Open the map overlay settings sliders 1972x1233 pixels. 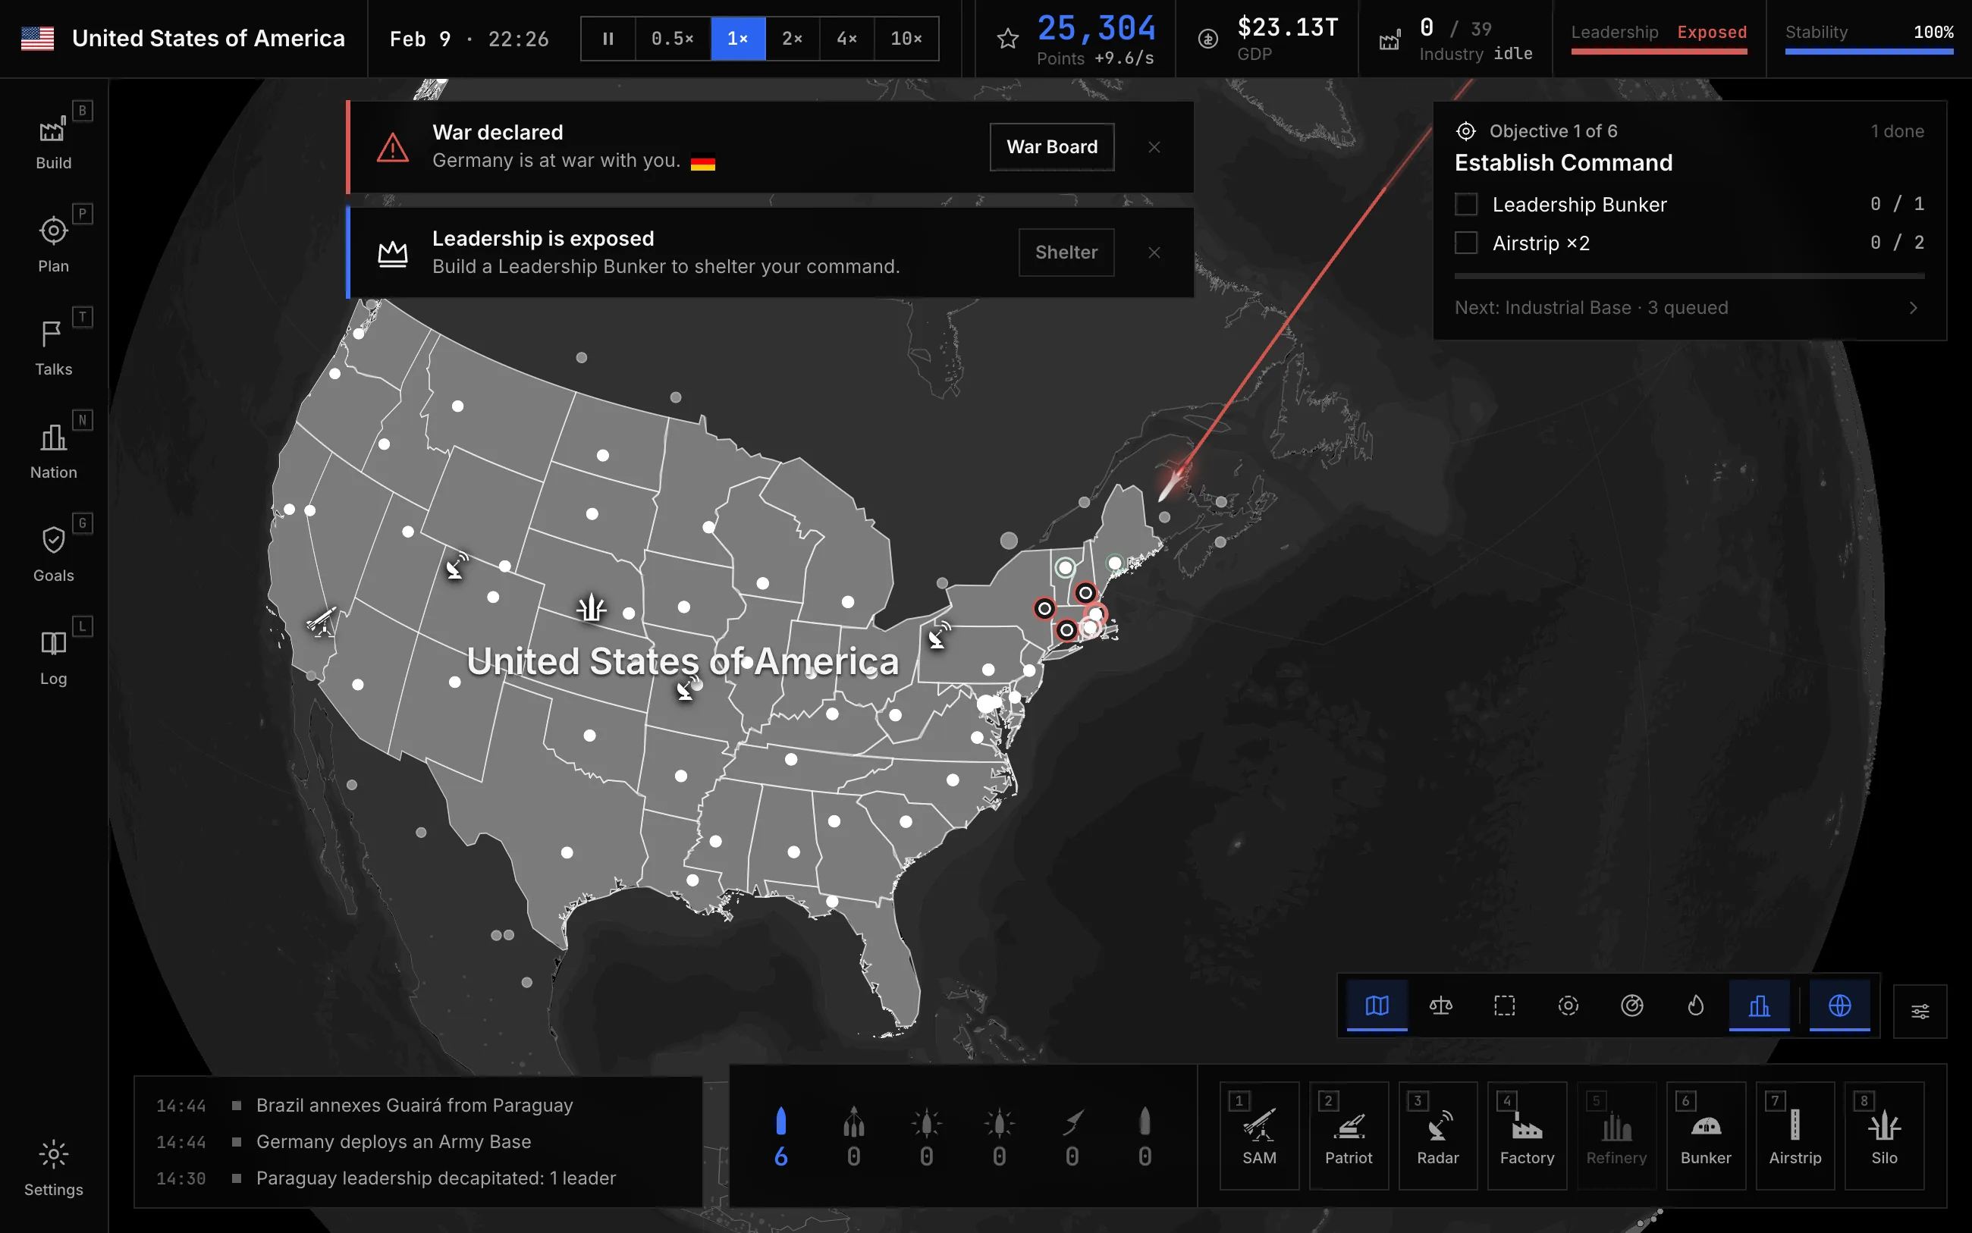pos(1920,1011)
